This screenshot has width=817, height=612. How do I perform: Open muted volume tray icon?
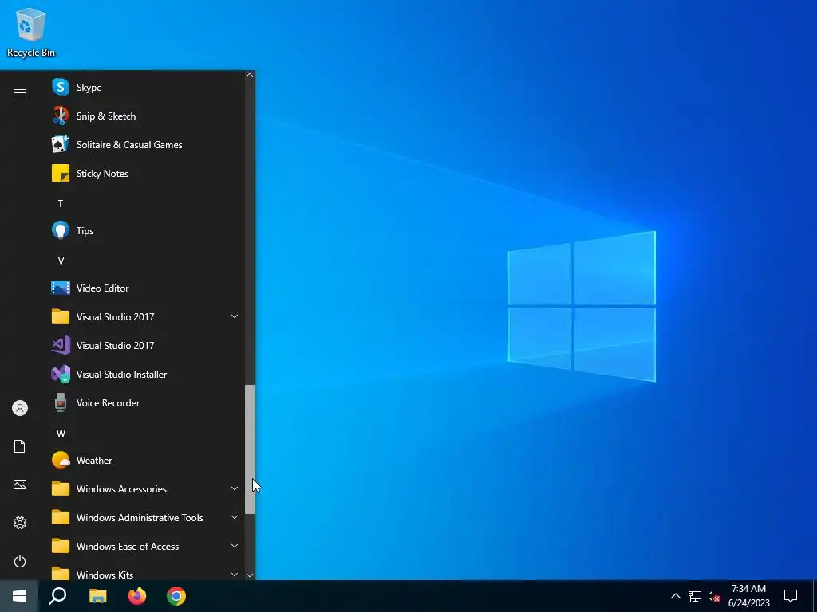click(x=714, y=596)
